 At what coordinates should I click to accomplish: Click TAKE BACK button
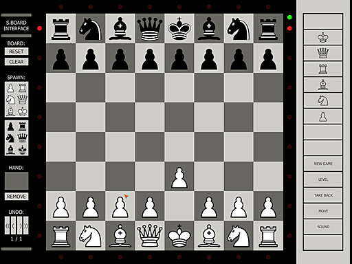pyautogui.click(x=323, y=195)
